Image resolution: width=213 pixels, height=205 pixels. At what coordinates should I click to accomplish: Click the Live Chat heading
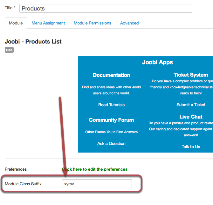(191, 117)
